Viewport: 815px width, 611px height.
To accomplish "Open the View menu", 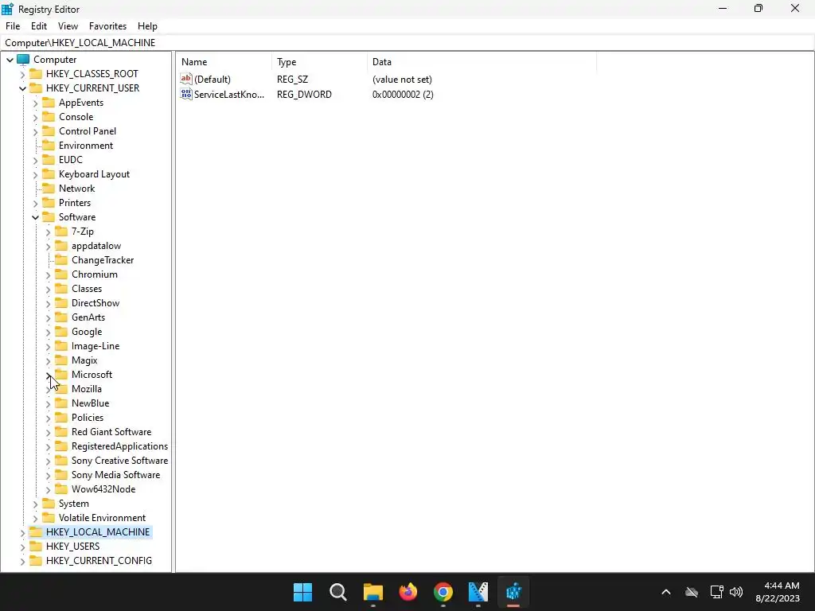I will coord(68,26).
